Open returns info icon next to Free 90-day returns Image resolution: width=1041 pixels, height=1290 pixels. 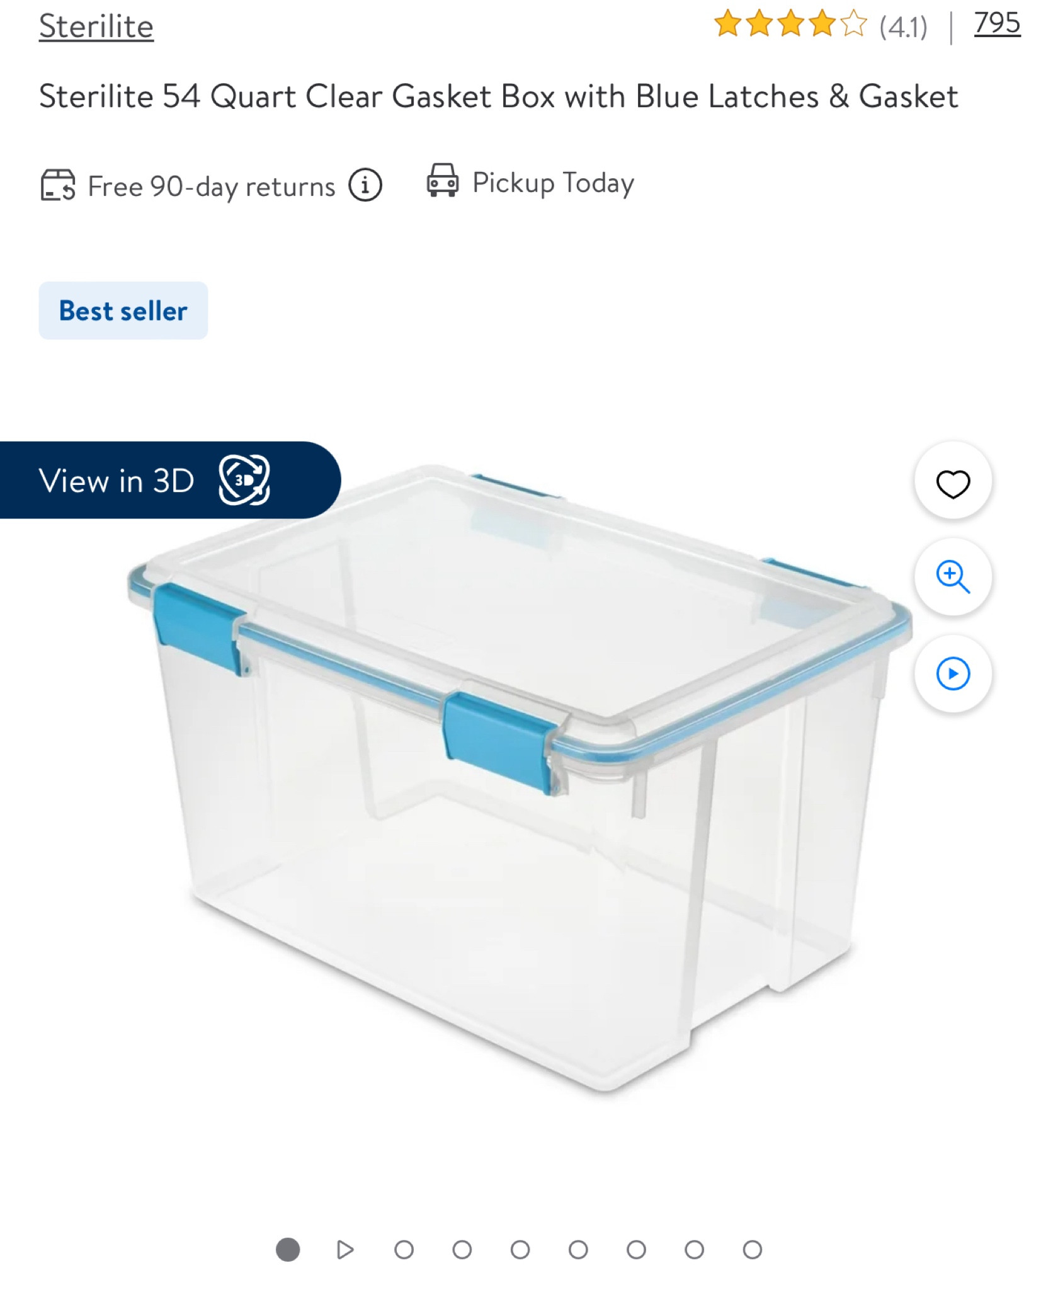point(365,185)
